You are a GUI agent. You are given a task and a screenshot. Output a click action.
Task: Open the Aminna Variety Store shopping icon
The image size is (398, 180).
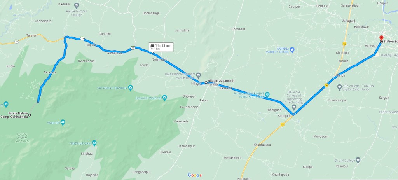tap(292, 50)
